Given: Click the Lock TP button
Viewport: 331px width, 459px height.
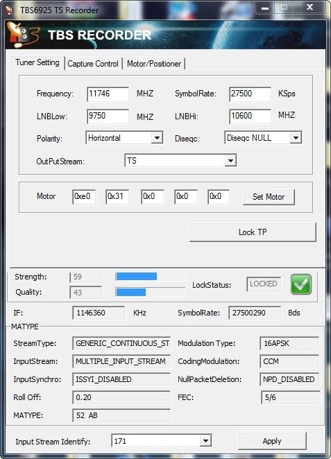Looking at the screenshot, I should [253, 232].
